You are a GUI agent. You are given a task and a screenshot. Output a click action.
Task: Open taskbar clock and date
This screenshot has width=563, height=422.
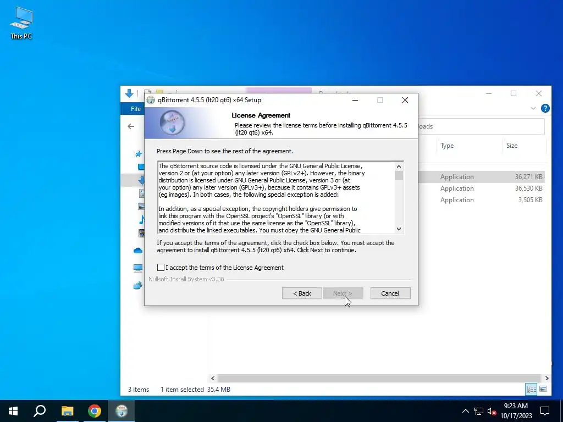516,411
